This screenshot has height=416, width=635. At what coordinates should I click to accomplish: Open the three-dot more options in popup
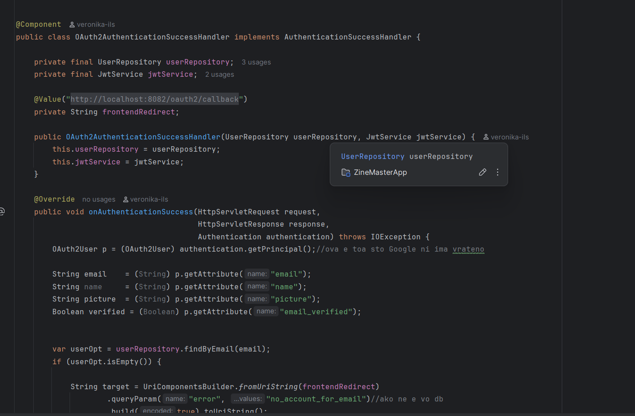[498, 172]
